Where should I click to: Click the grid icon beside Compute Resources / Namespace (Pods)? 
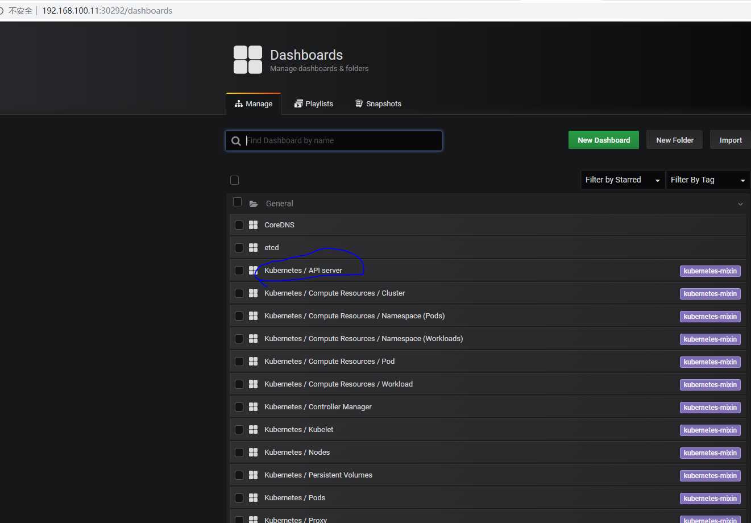coord(254,316)
